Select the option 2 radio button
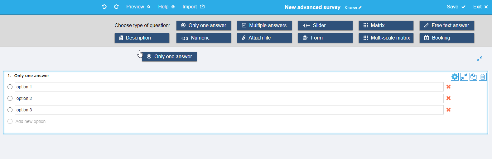The width and height of the screenshot is (492, 159). [10, 98]
